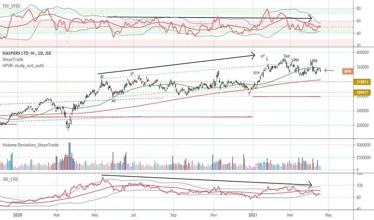Image resolution: width=374 pixels, height=220 pixels.
Task: Click the 200000 price scale value
Action: click(362, 125)
